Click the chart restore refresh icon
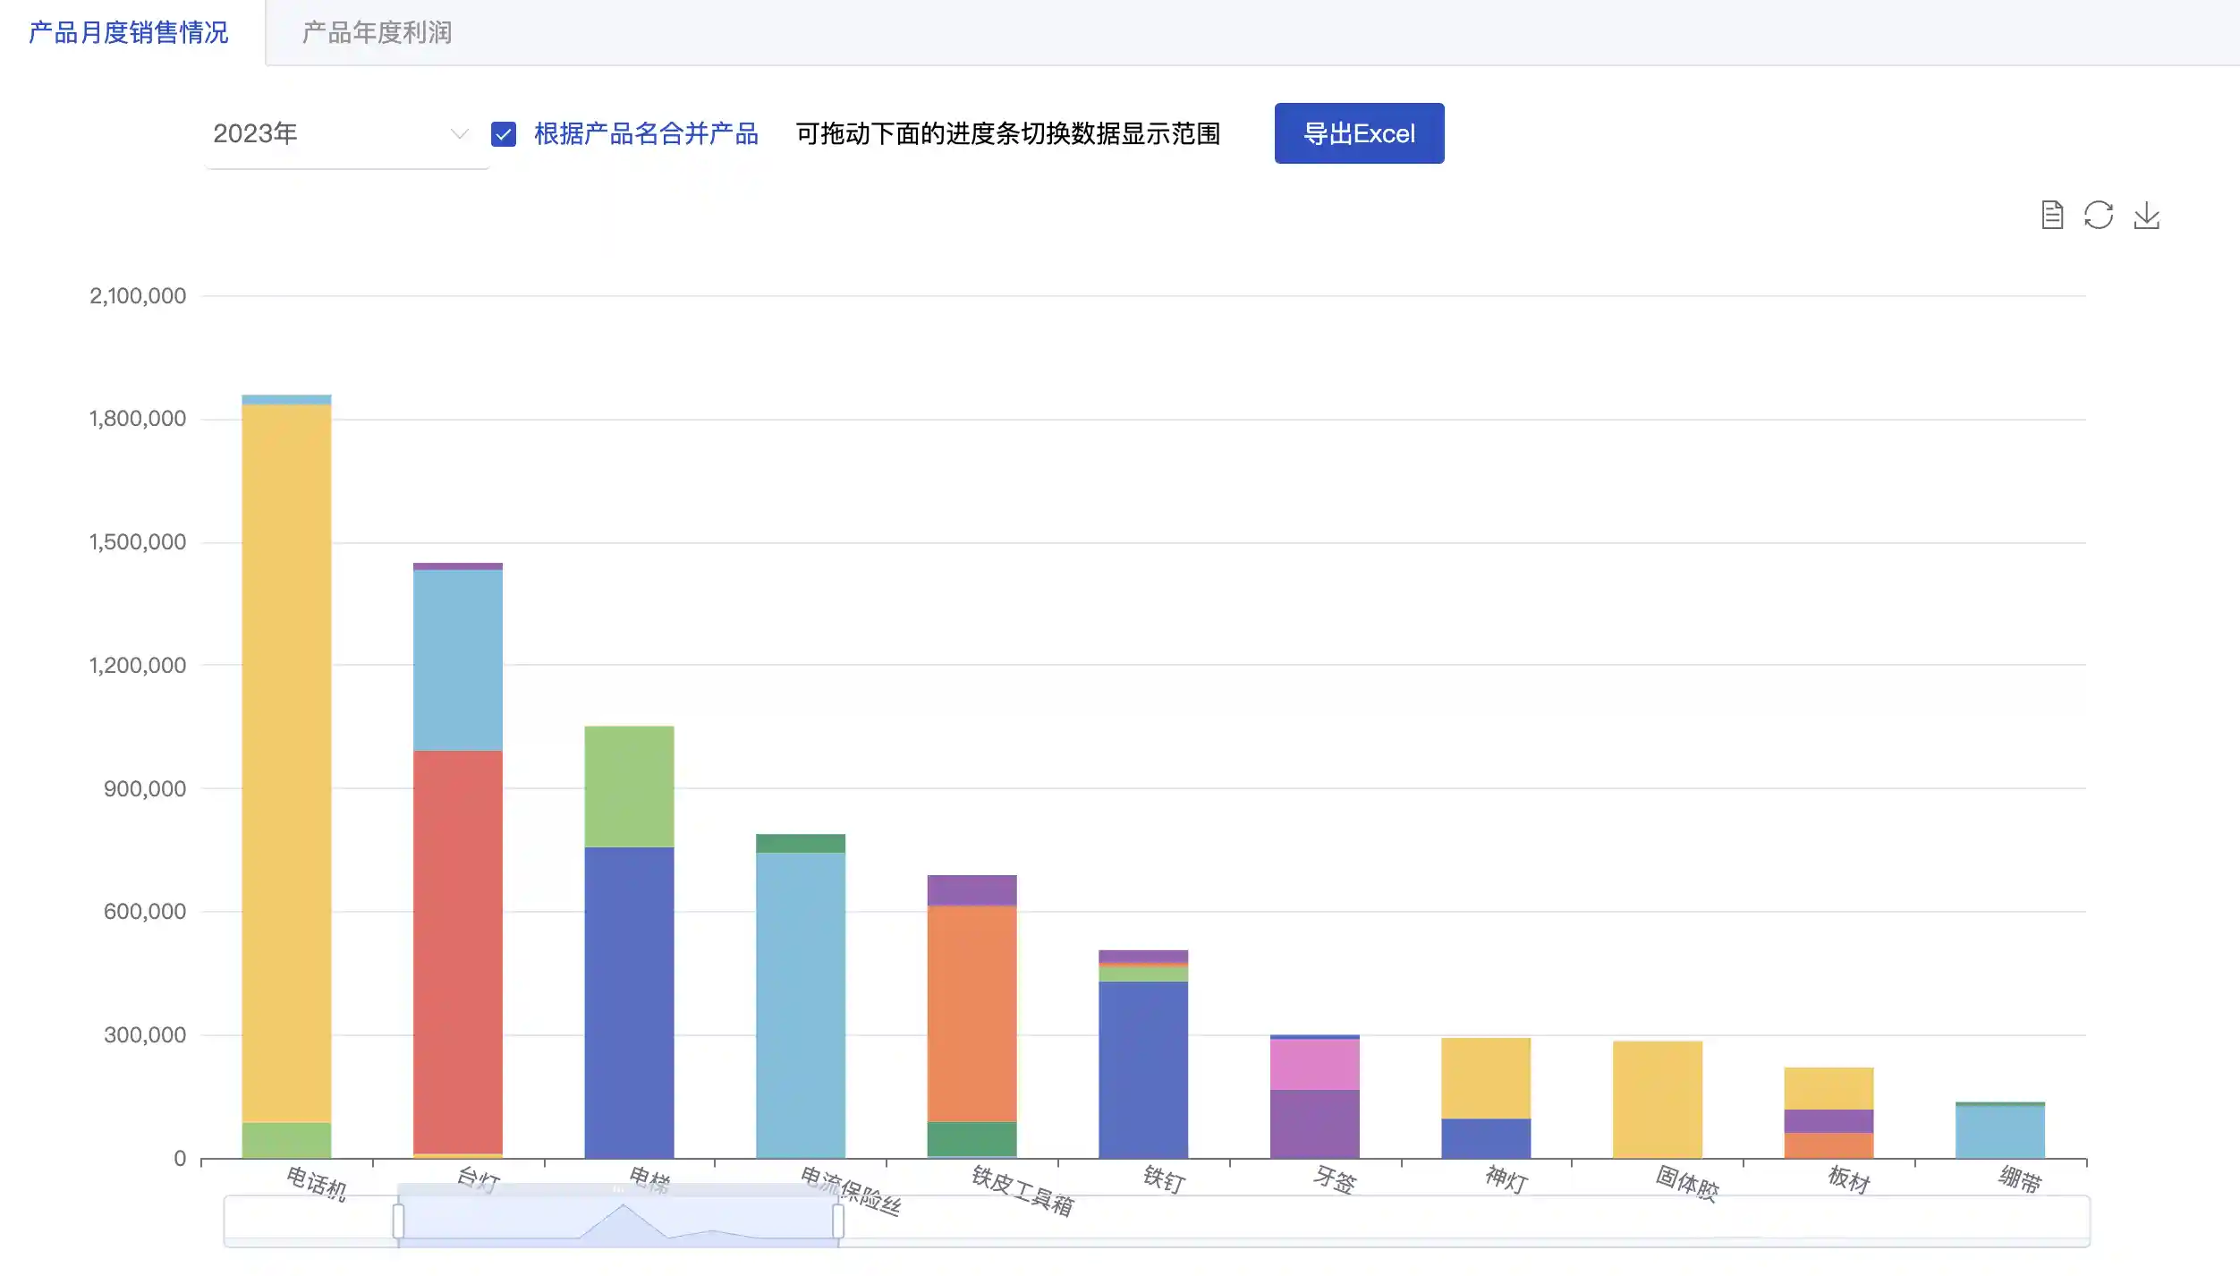Image resolution: width=2240 pixels, height=1276 pixels. [x=2099, y=216]
